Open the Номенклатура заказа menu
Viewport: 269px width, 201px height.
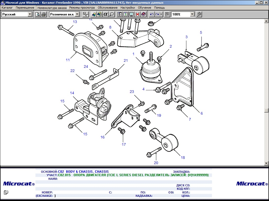52,8
